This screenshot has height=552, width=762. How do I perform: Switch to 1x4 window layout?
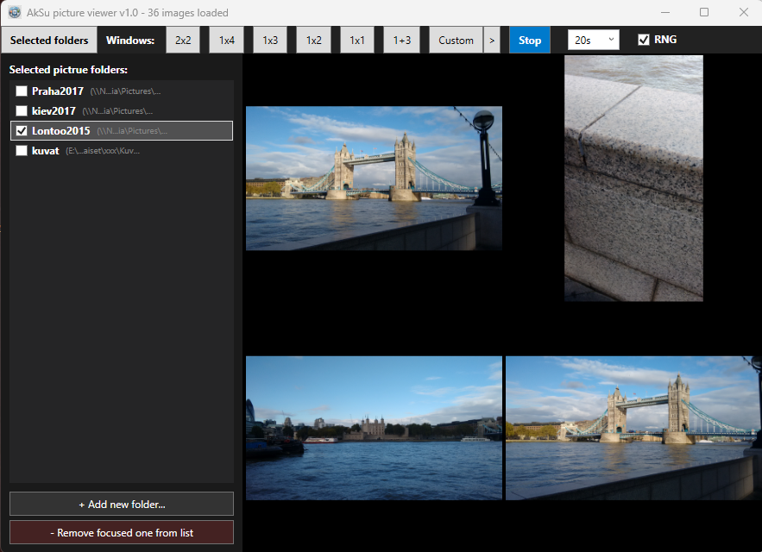pos(226,41)
